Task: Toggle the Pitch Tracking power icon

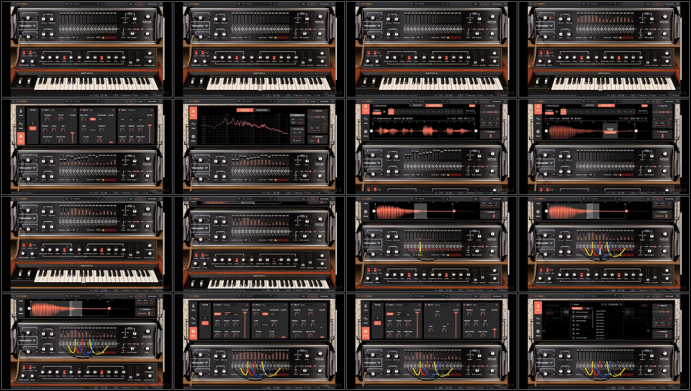Action: pyautogui.click(x=292, y=129)
